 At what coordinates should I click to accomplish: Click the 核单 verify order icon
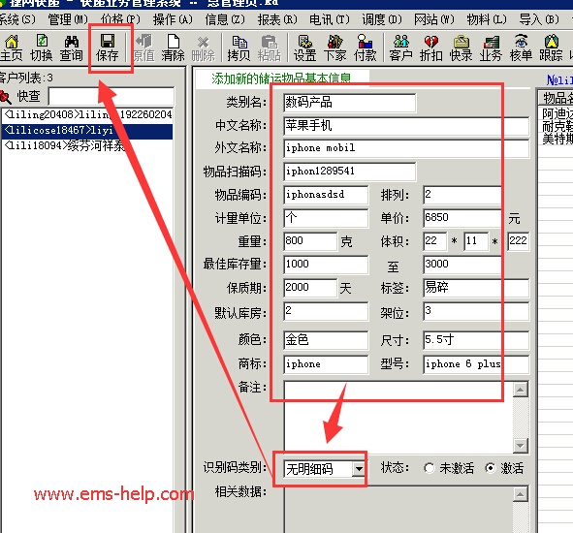click(x=521, y=47)
